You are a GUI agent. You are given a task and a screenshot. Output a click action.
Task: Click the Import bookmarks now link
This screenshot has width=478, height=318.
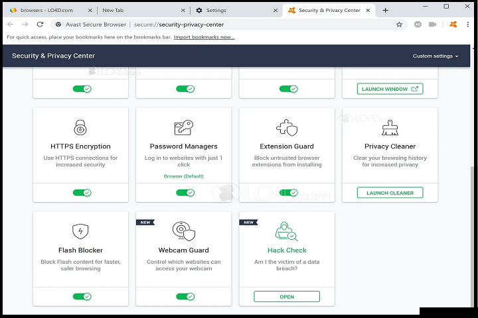pyautogui.click(x=204, y=37)
